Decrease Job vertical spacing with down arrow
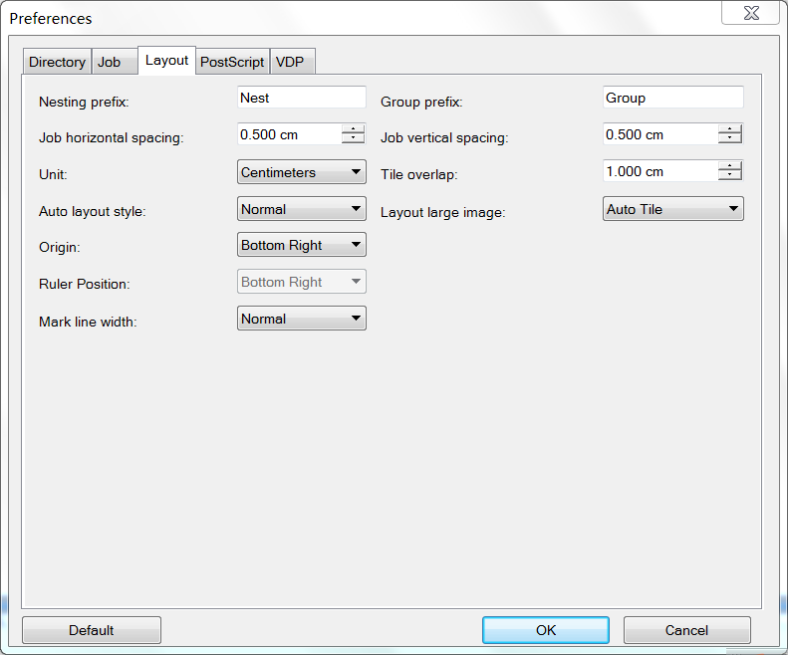 (x=729, y=138)
